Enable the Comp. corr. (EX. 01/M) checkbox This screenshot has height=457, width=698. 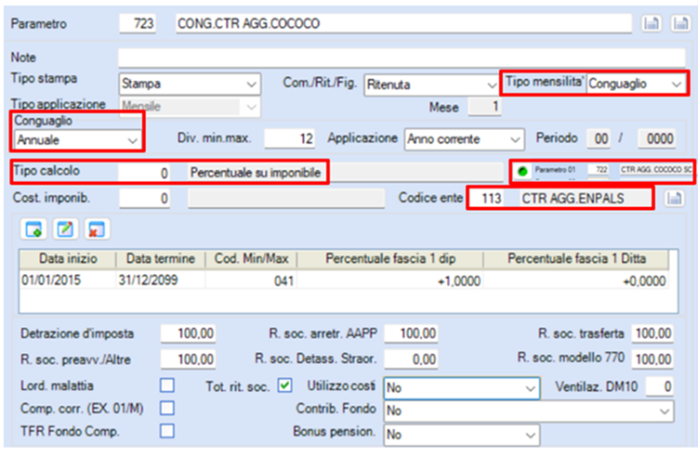click(x=167, y=408)
